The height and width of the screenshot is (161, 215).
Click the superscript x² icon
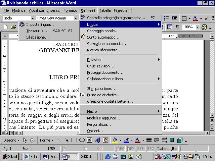pyautogui.click(x=207, y=18)
